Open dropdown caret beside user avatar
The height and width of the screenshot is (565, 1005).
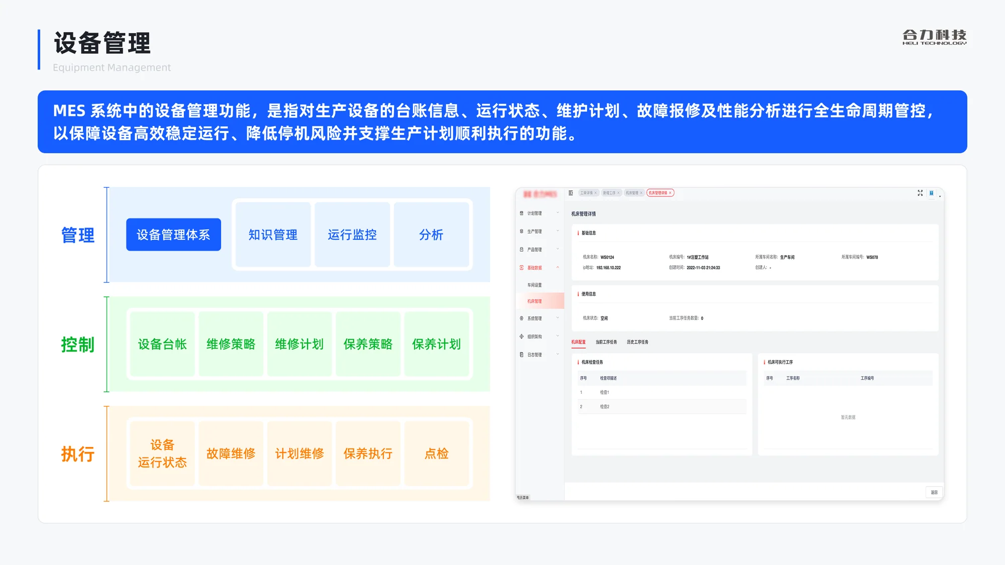940,196
